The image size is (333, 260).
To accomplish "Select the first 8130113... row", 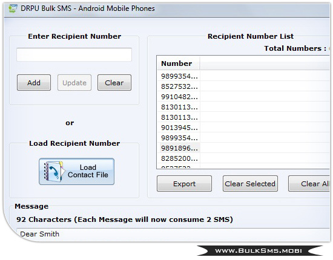I will [243, 107].
